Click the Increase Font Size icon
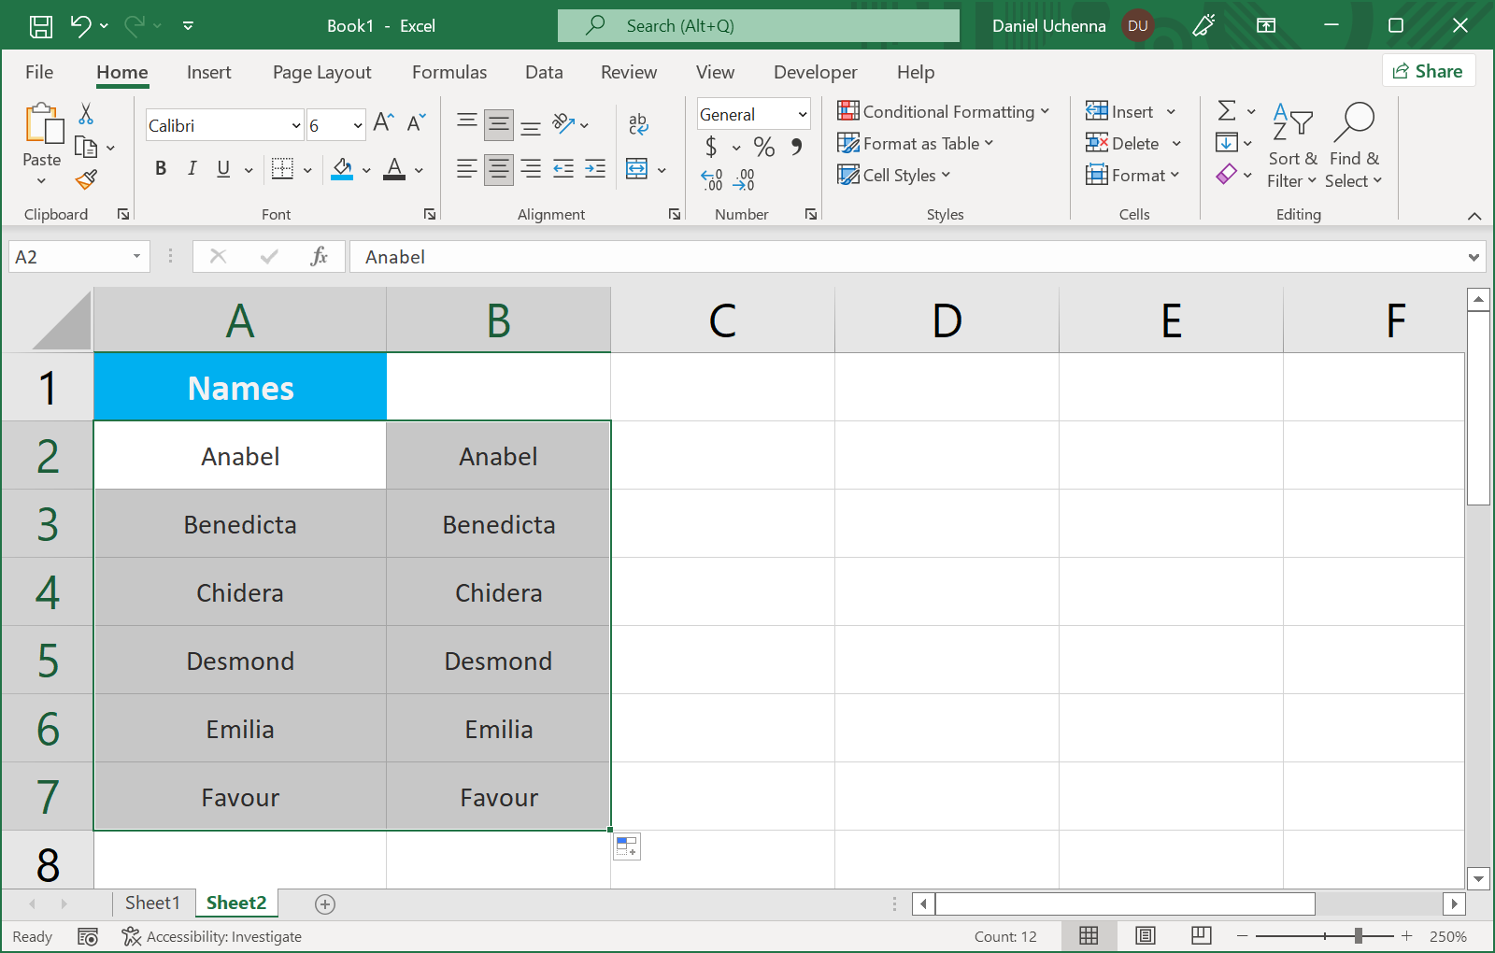Screen dimensions: 1495x953 click(383, 122)
